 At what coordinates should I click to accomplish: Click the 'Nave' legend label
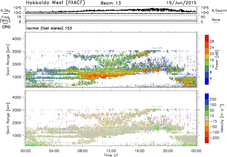pyautogui.click(x=216, y=20)
